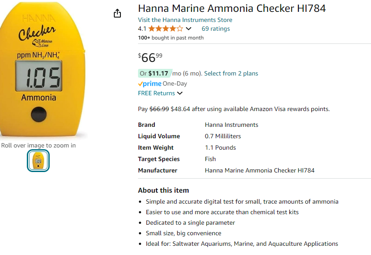Click the Brand value 'Hanna Instruments'
This screenshot has height=255, width=371.
(232, 125)
